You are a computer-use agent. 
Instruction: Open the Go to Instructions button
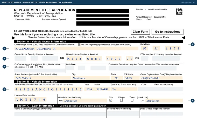pyautogui.click(x=168, y=32)
